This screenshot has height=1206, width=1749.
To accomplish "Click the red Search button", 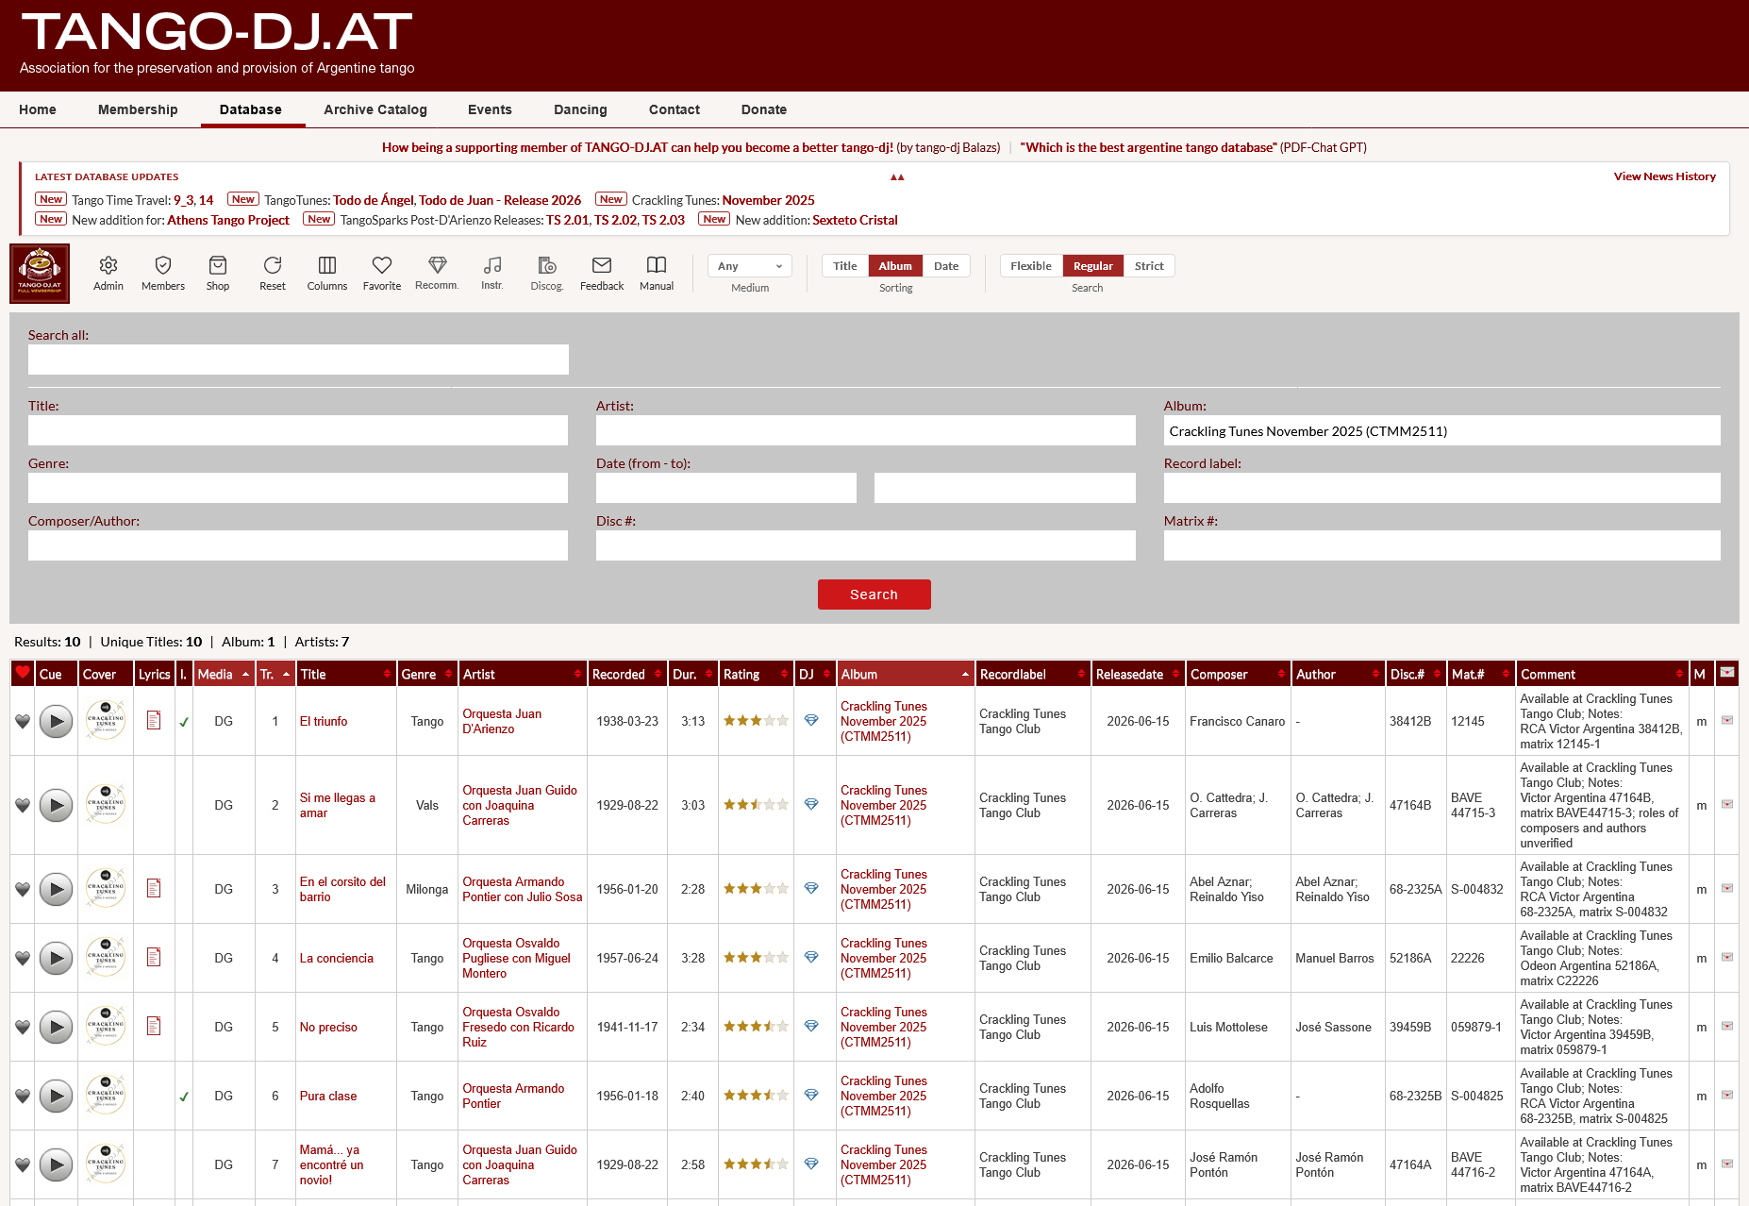I will coord(874,595).
